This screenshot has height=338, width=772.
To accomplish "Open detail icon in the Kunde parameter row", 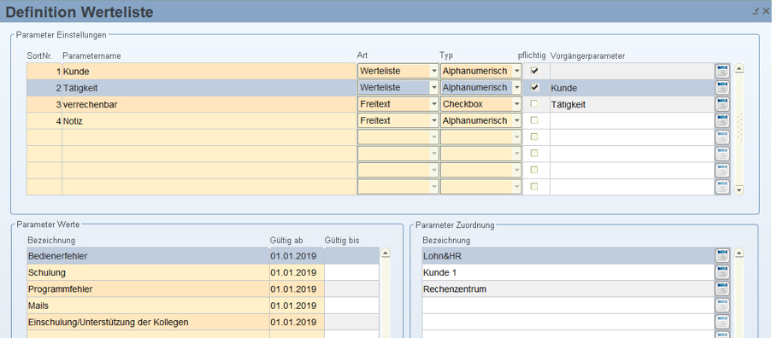I will click(722, 71).
